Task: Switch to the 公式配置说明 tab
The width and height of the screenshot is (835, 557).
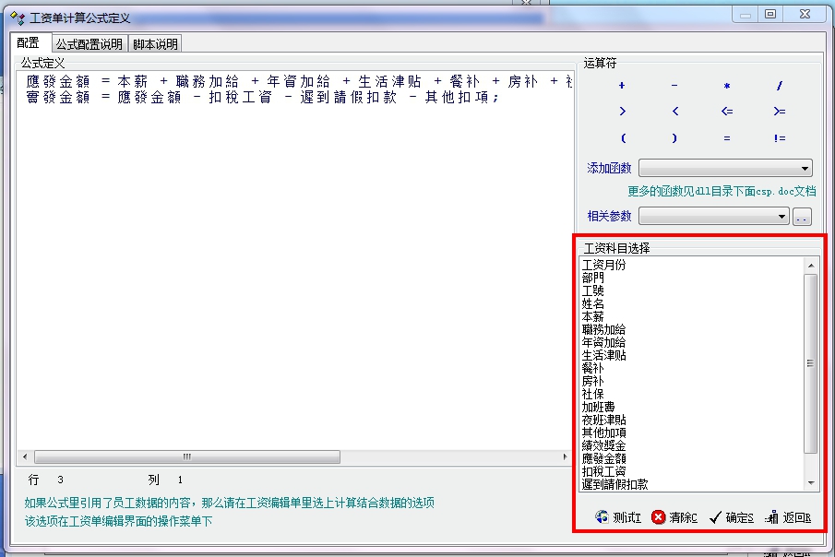Action: [89, 43]
